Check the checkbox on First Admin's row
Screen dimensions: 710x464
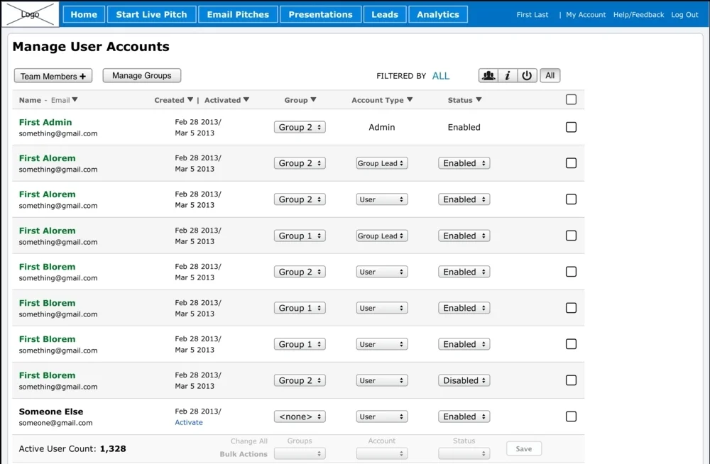[571, 127]
